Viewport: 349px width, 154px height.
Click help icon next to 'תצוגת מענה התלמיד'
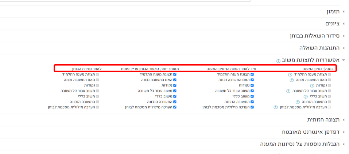click(x=290, y=74)
